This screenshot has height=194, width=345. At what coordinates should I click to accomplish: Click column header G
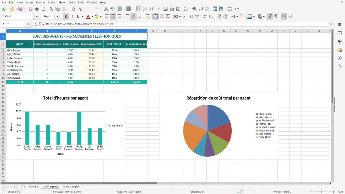(x=153, y=31)
